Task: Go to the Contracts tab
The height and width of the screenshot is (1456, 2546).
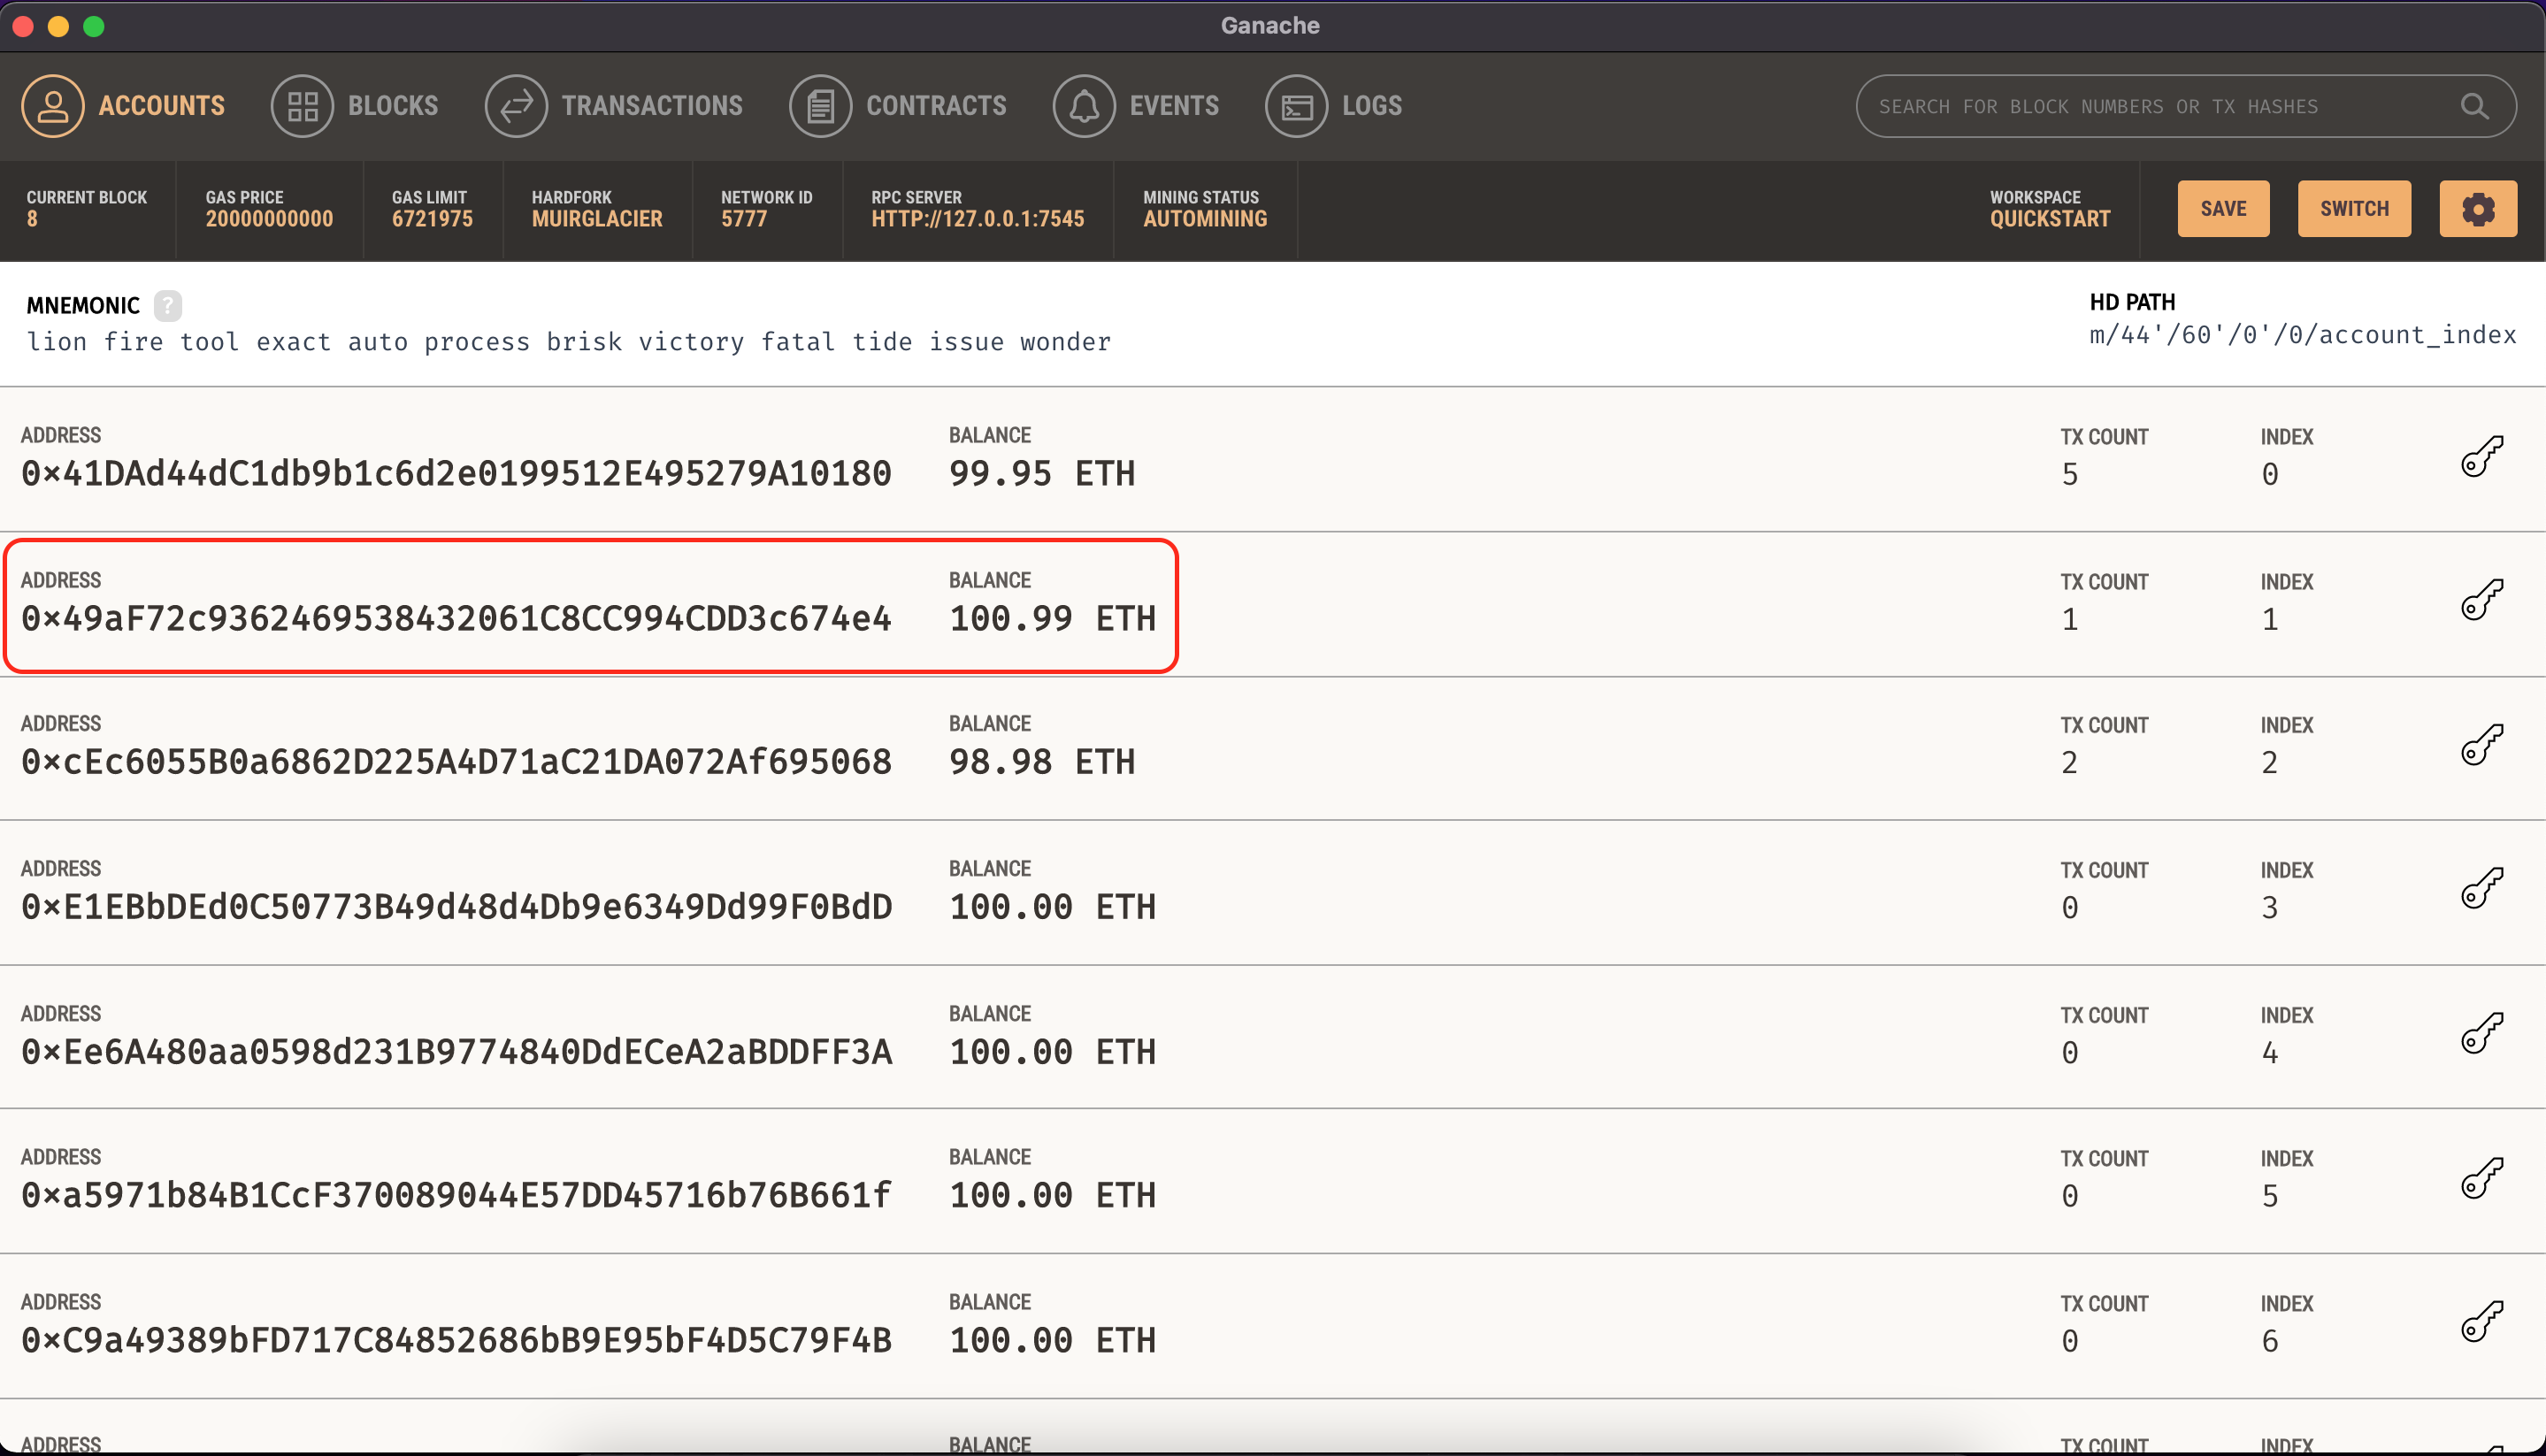Action: [x=898, y=106]
